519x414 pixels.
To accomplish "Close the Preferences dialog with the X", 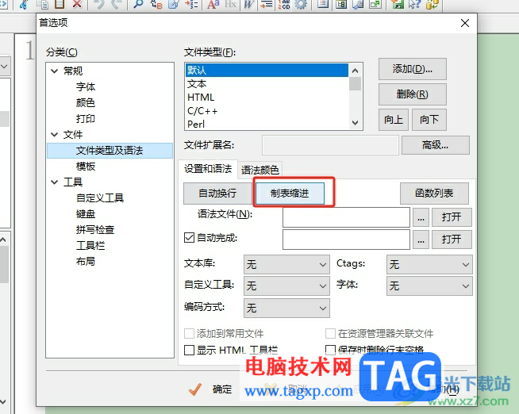I will click(x=465, y=23).
